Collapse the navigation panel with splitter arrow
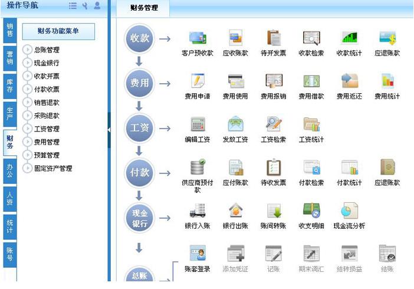This screenshot has width=414, height=289. tap(109, 129)
